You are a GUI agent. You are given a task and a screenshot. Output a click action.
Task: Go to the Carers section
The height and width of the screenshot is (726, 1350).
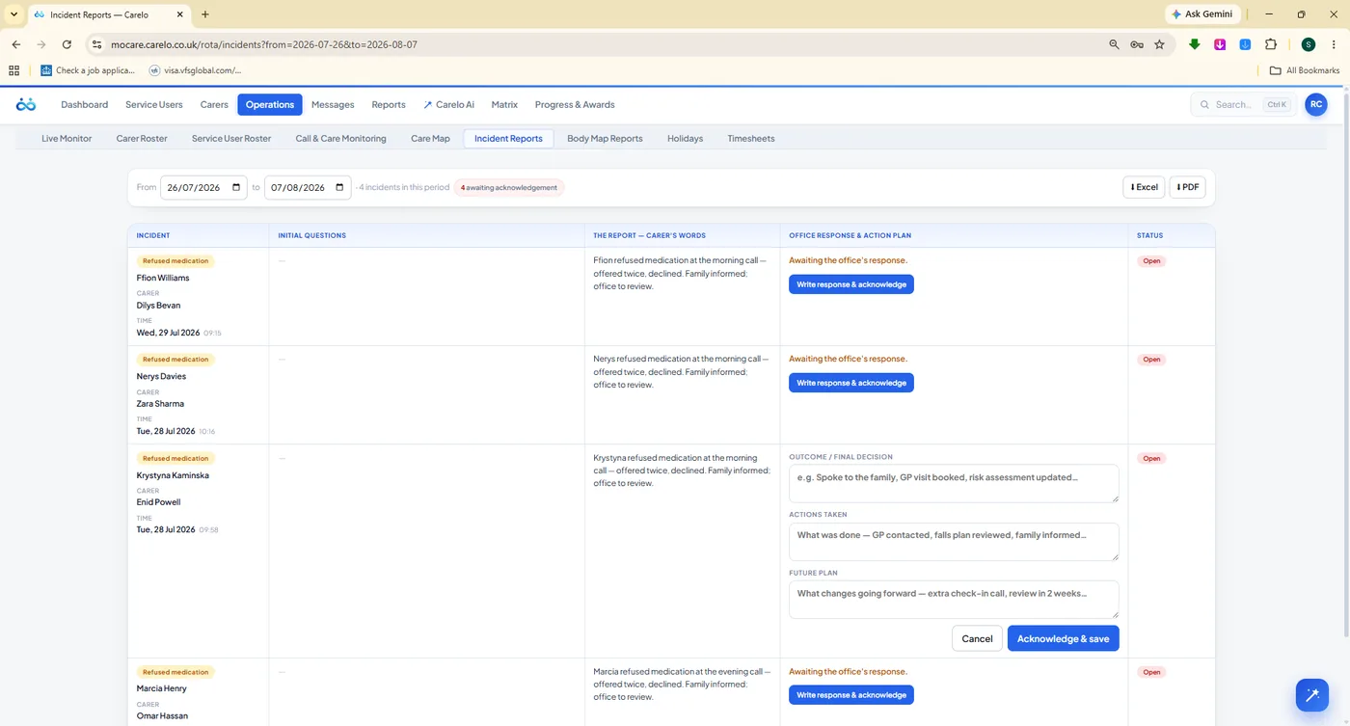(214, 104)
